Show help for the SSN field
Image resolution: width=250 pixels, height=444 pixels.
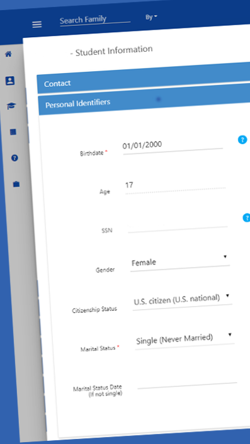tap(247, 218)
